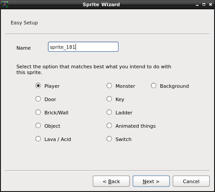Click the Sprite Wizard title bar
Screen dimensions: 215x192
tap(101, 4)
